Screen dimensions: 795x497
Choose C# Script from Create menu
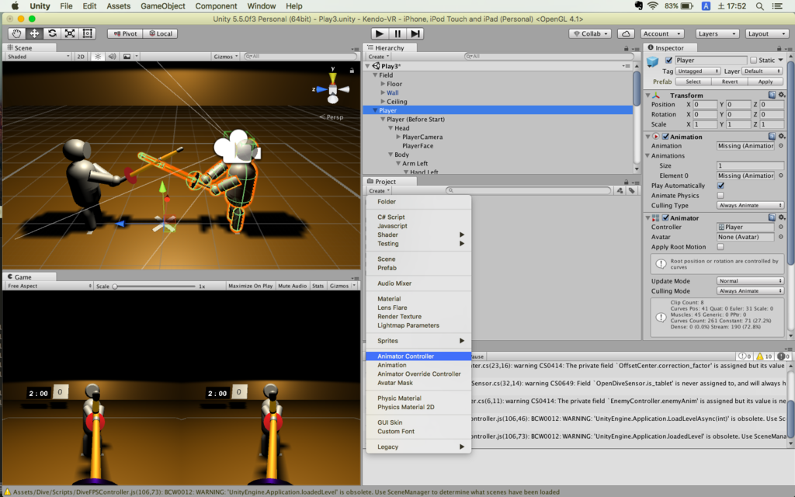coord(418,217)
